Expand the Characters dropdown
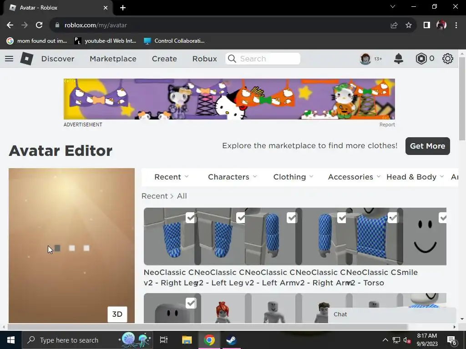Screen dimensions: 466x349 tap(232, 177)
